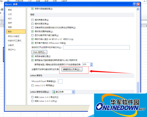Open the 校对 options category

click(10, 18)
